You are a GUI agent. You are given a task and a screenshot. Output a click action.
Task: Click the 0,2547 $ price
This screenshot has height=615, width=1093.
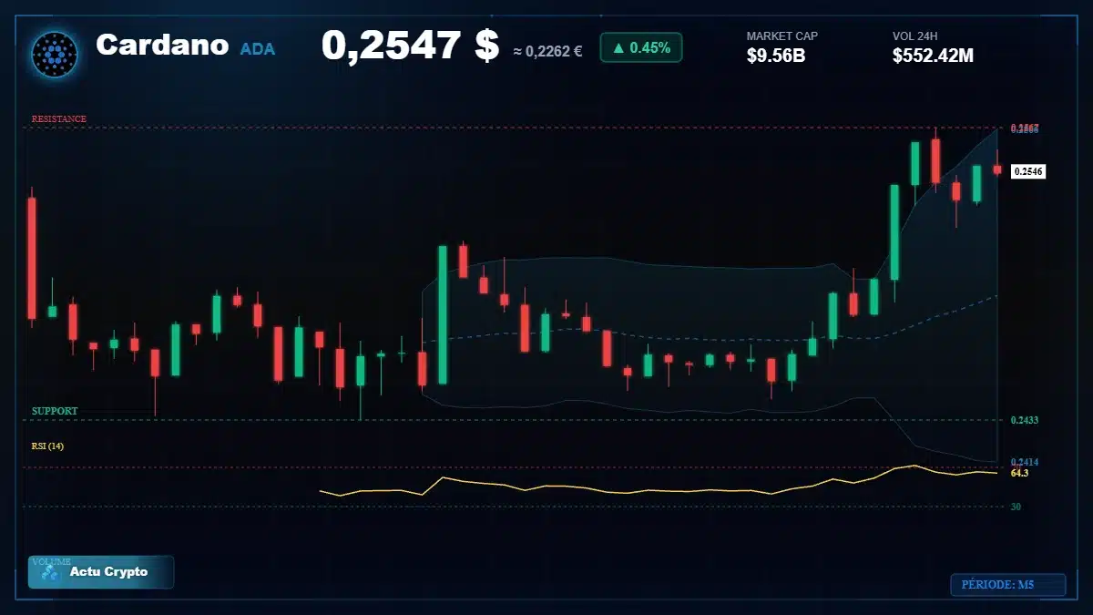tap(410, 46)
